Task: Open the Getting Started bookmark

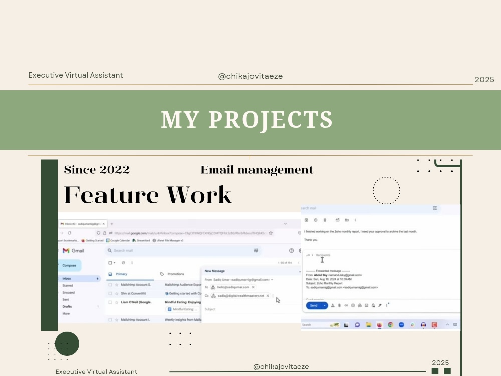Action: 92,240
